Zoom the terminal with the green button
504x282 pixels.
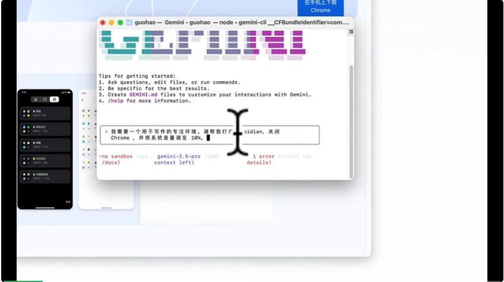pyautogui.click(x=121, y=23)
